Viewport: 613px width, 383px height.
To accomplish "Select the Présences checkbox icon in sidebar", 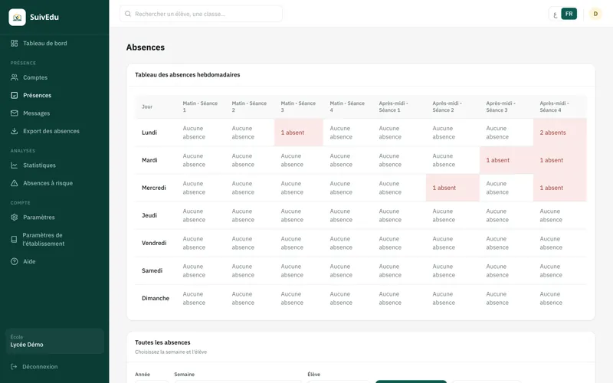I will (x=14, y=95).
